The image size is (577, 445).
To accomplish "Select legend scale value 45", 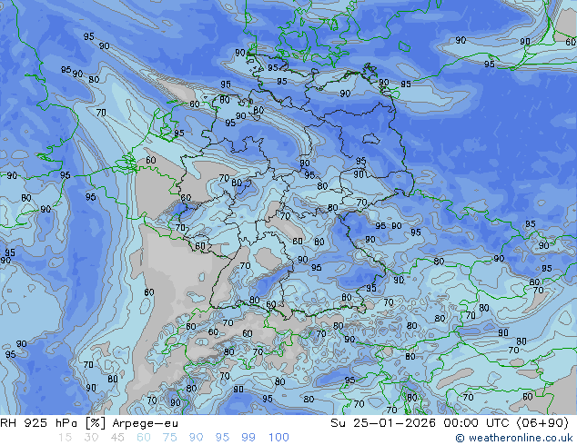I will click(x=117, y=438).
